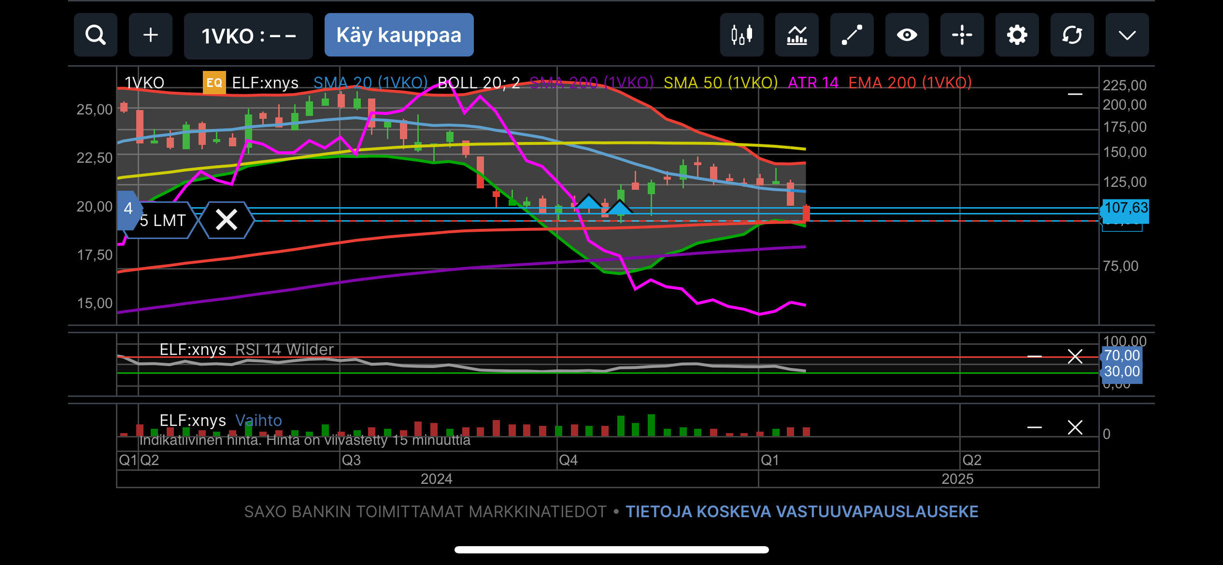Viewport: 1223px width, 565px height.
Task: Select the trend line drawing tool
Action: pos(852,35)
